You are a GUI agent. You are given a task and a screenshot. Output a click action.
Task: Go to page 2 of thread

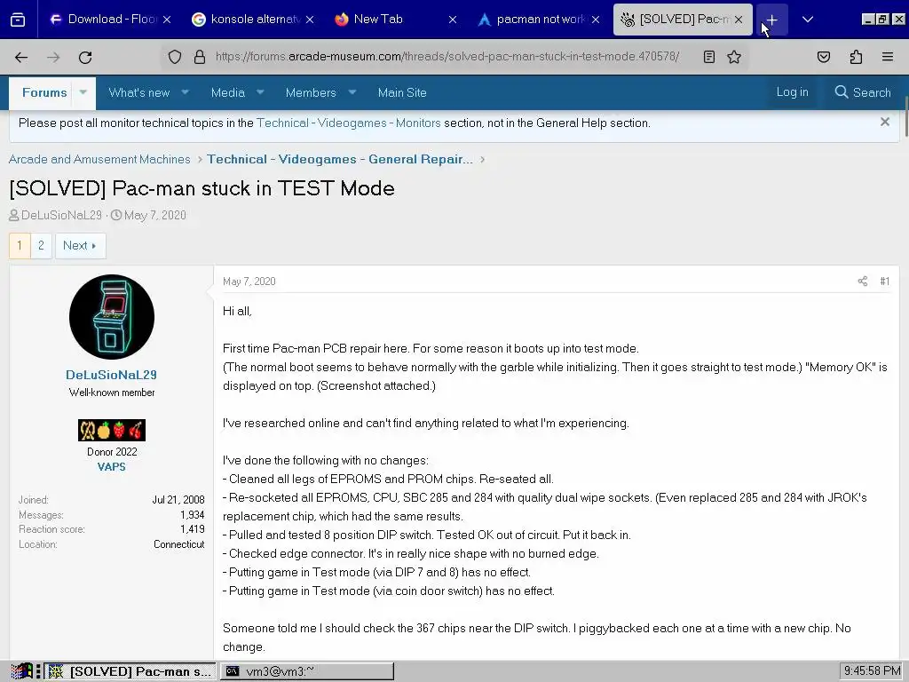[41, 245]
